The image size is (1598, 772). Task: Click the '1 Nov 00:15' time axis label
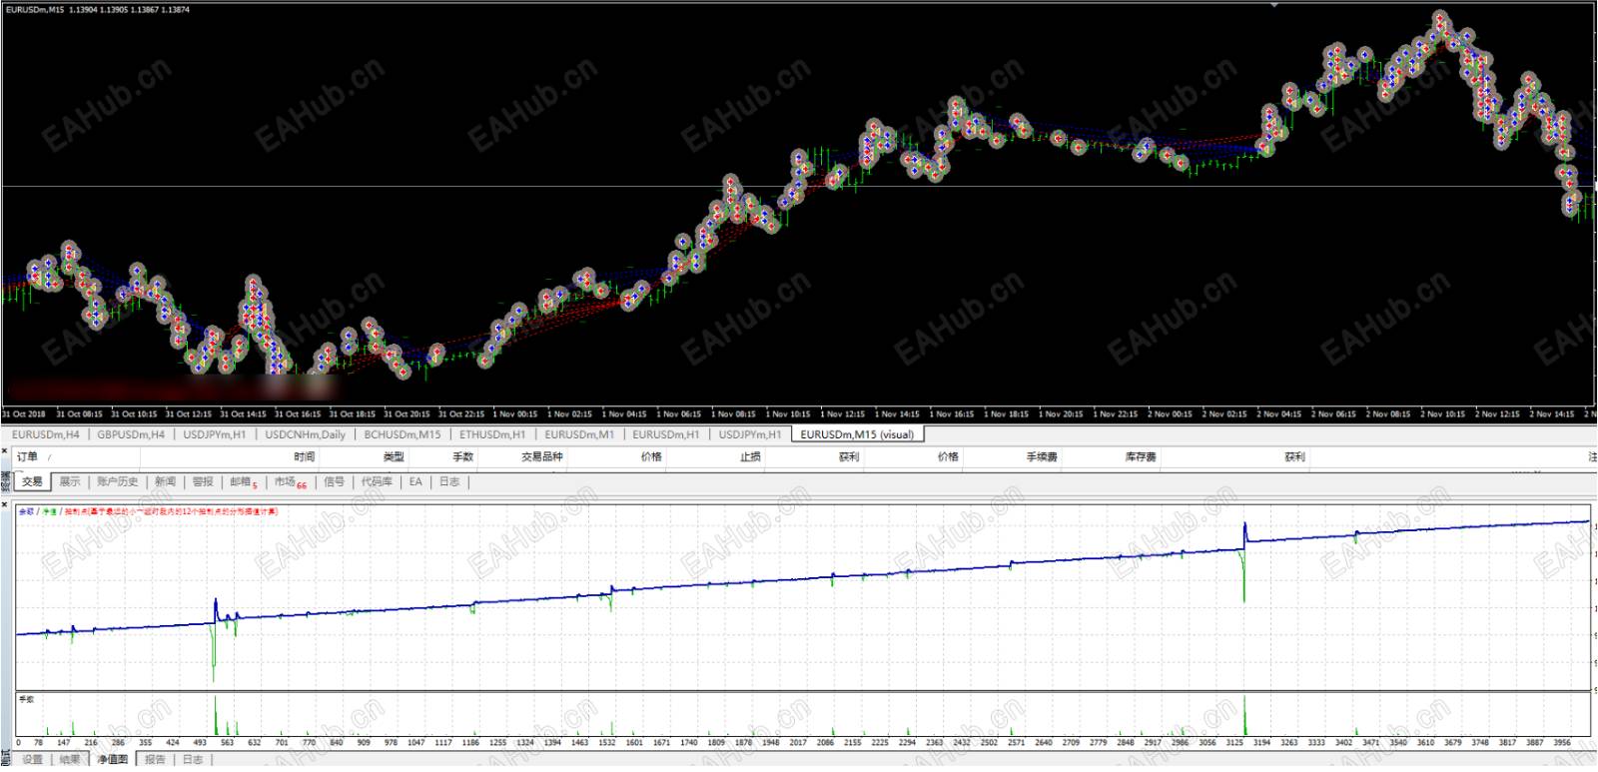515,413
